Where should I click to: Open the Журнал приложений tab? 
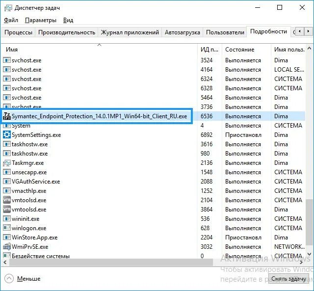coord(130,32)
